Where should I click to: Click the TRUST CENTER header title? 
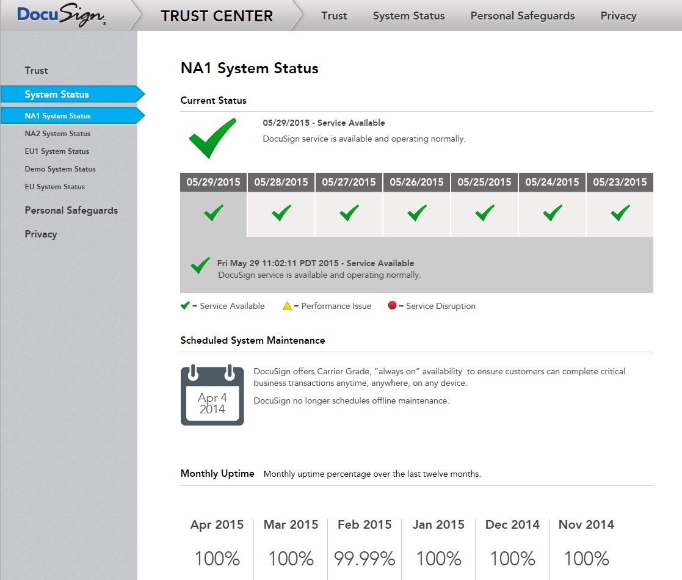(x=217, y=16)
